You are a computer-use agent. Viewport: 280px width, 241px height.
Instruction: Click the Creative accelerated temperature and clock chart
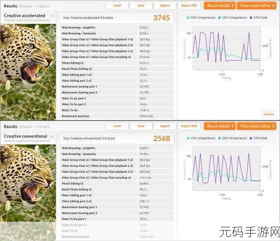[226, 48]
